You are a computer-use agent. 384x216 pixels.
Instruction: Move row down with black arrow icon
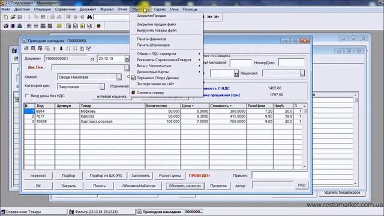(x=61, y=49)
